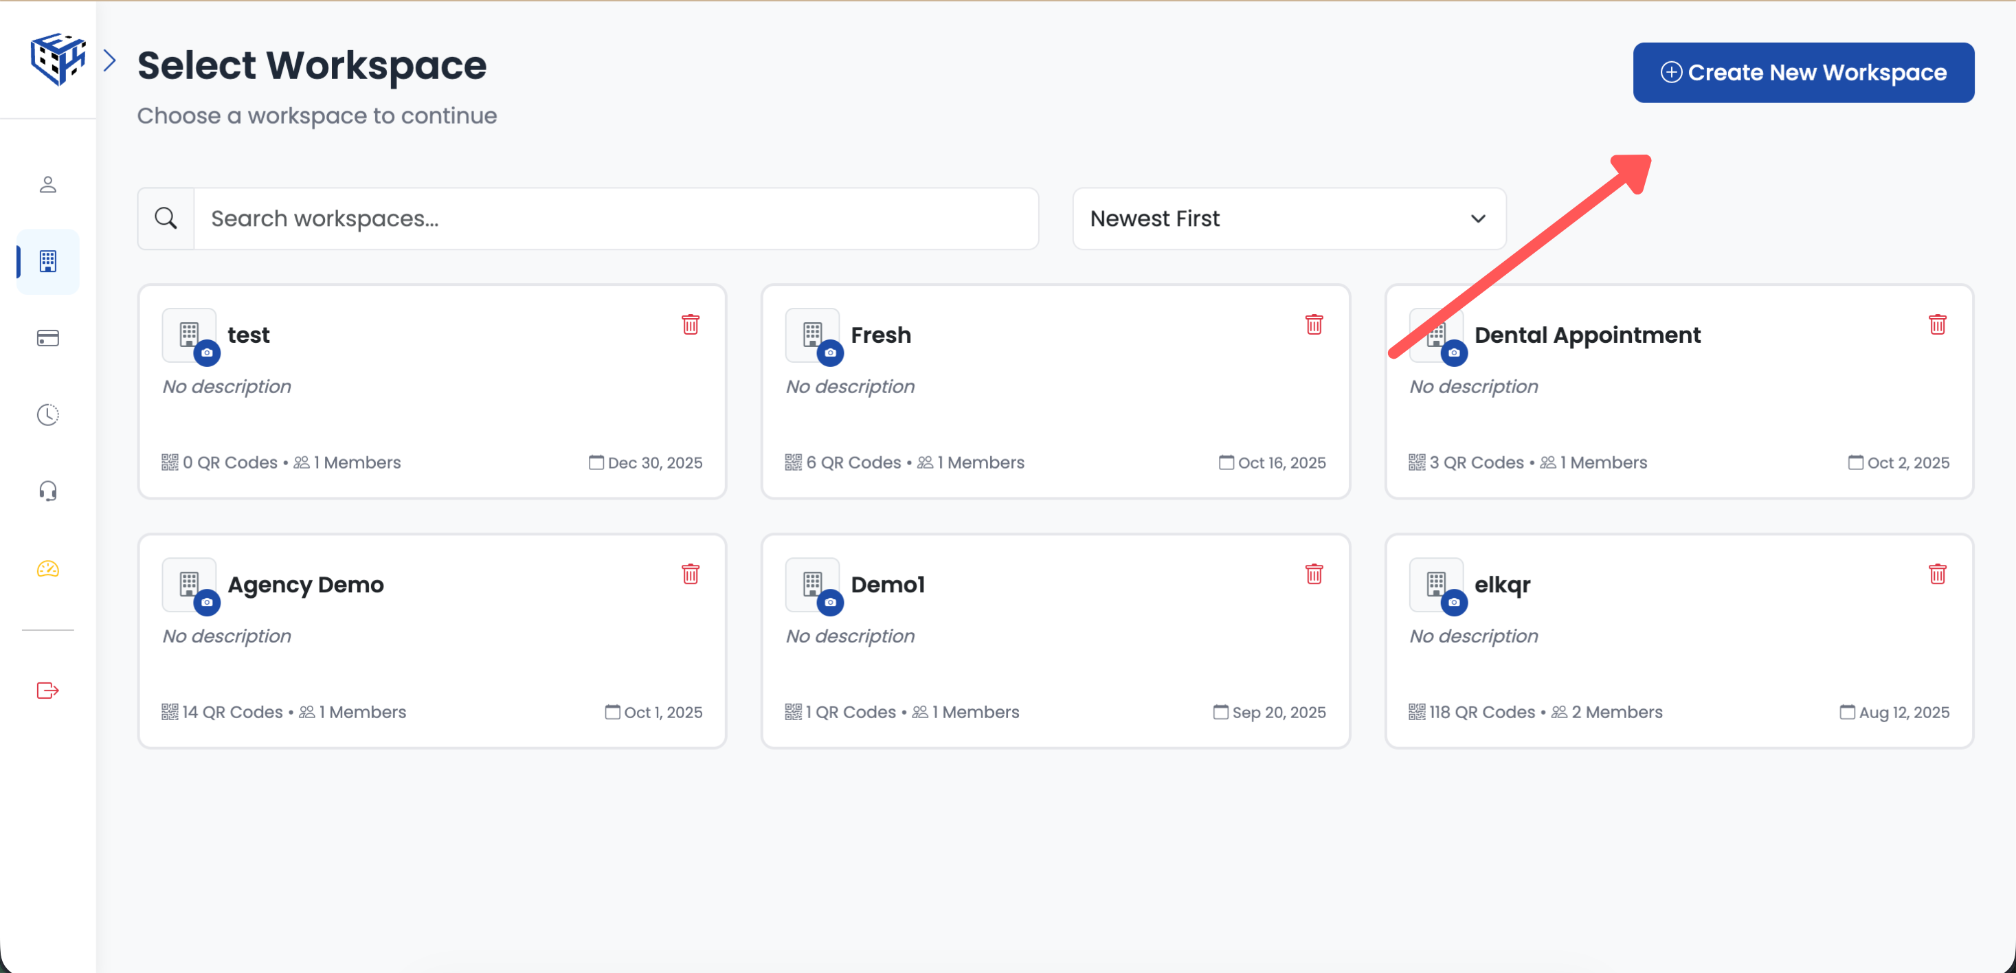This screenshot has width=2016, height=973.
Task: Delete the elkqr workspace
Action: tap(1938, 574)
